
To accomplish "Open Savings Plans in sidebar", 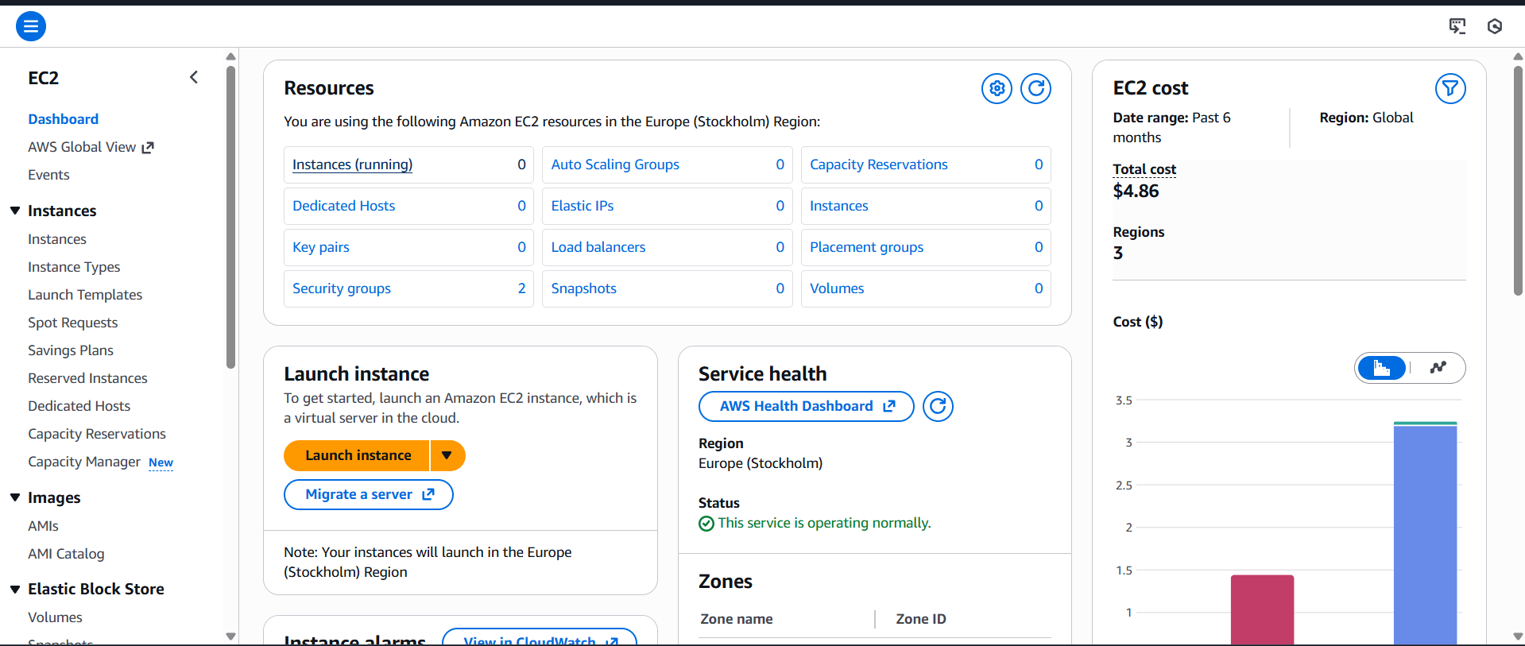I will 71,350.
